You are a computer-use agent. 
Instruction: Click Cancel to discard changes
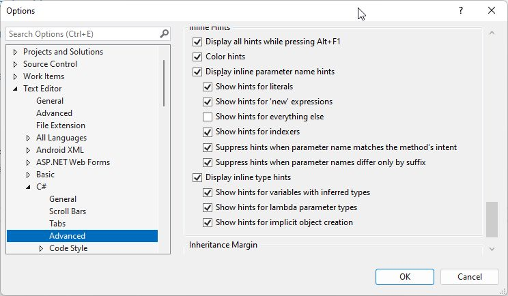coord(470,277)
